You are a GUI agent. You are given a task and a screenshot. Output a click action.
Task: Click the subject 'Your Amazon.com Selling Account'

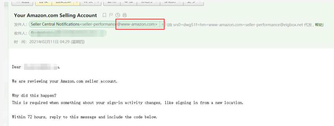(x=55, y=15)
